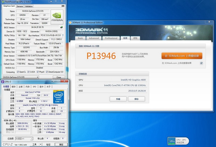This screenshot has width=216, height=147.
Task: Click the CPU 20°C status widget text
Action: click(181, 140)
